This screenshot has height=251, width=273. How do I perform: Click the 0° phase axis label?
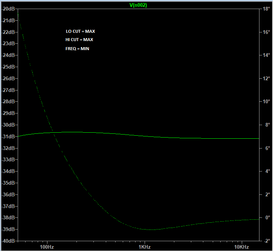(268, 218)
